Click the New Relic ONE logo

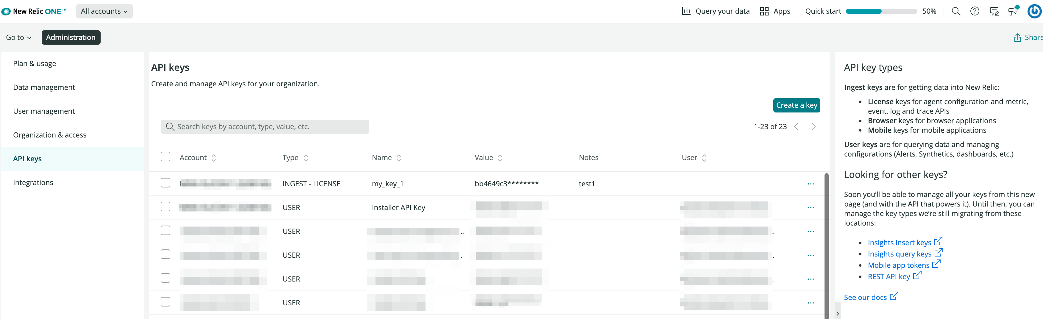(x=34, y=11)
